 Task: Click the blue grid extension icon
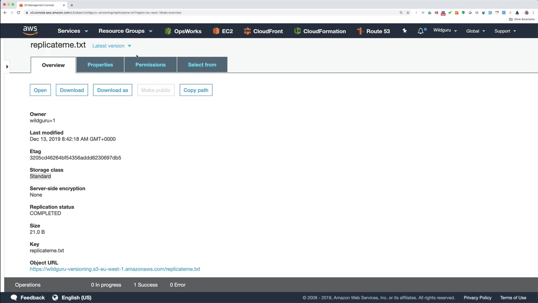click(x=504, y=13)
